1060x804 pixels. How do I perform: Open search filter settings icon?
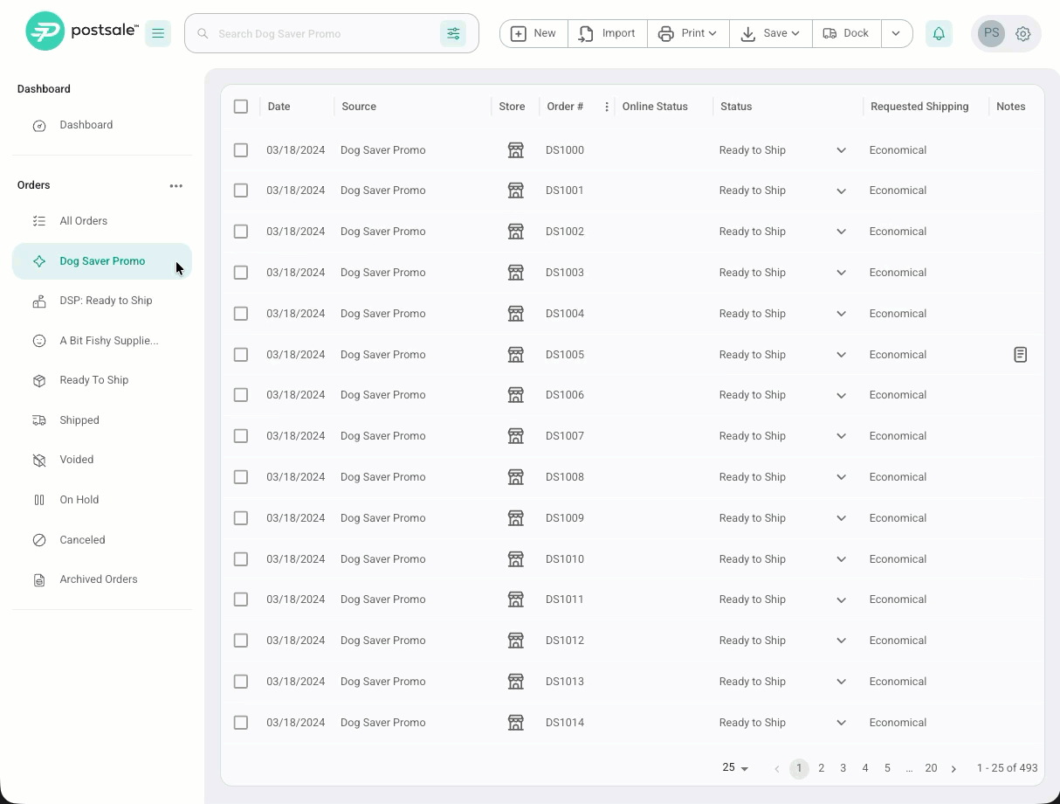click(x=453, y=33)
